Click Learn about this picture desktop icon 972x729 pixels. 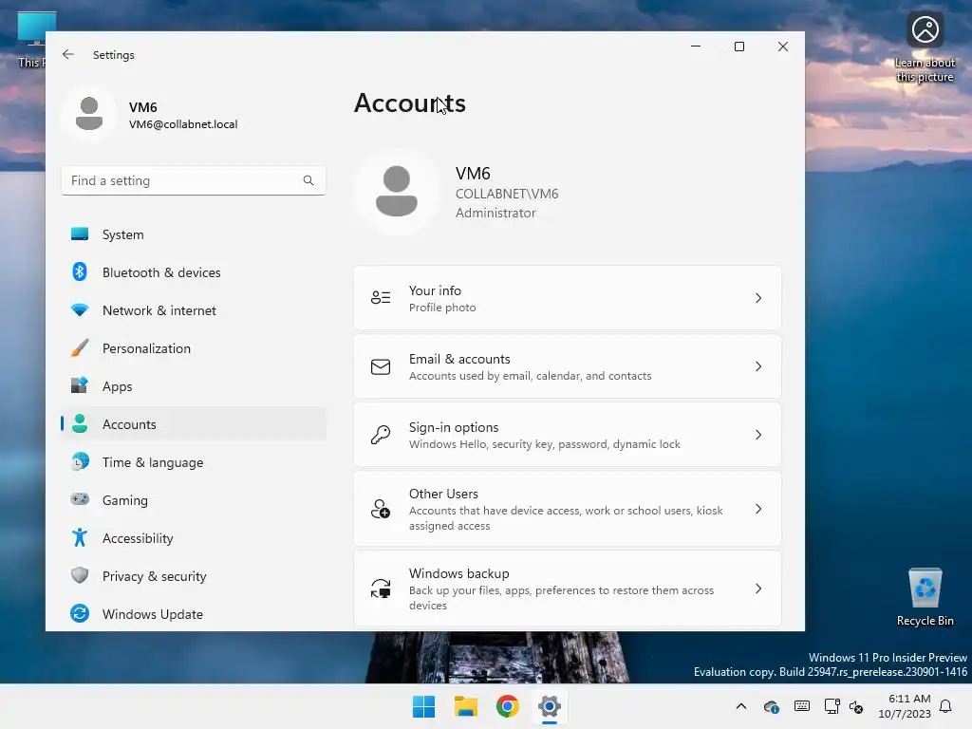click(x=925, y=48)
